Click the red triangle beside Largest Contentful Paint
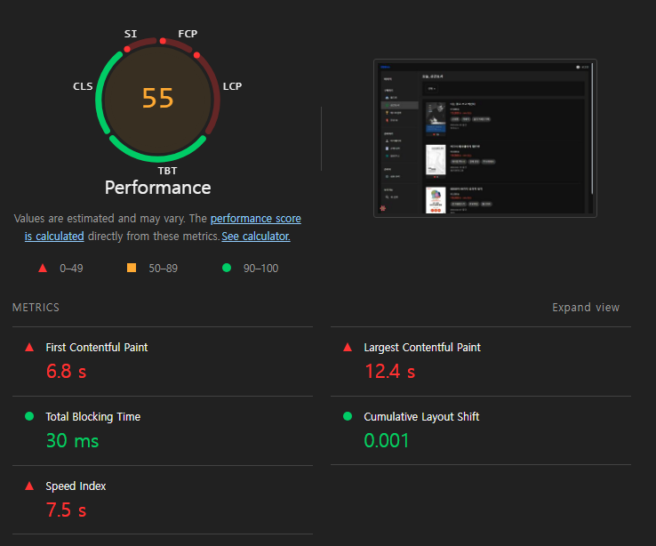 tap(348, 348)
